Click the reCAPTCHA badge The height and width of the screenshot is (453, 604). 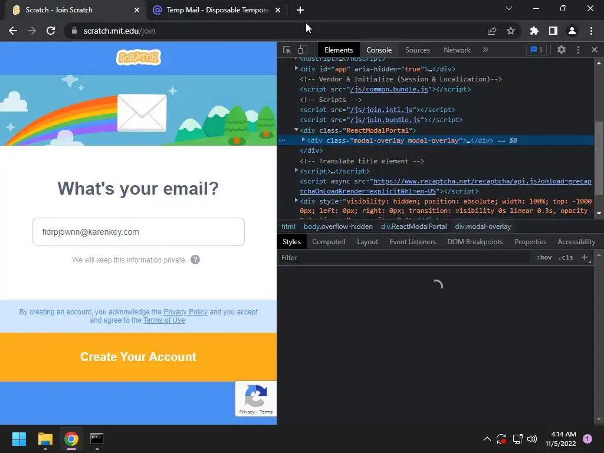pyautogui.click(x=256, y=399)
